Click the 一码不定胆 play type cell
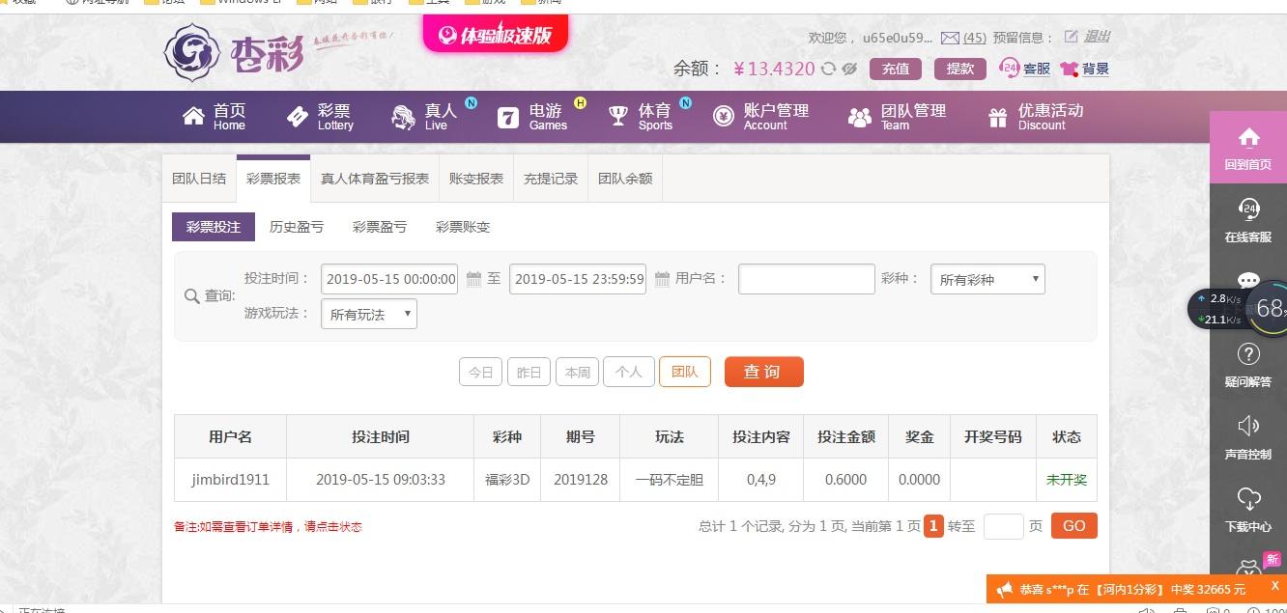Image resolution: width=1287 pixels, height=613 pixels. point(670,479)
